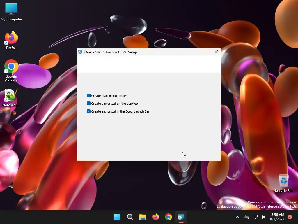
Task: Open the clock showing 3:56 AM
Action: click(x=277, y=217)
